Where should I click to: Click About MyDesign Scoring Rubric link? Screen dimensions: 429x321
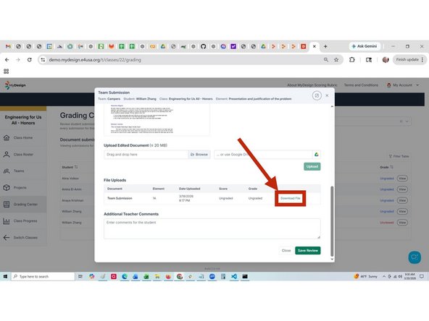pos(312,85)
